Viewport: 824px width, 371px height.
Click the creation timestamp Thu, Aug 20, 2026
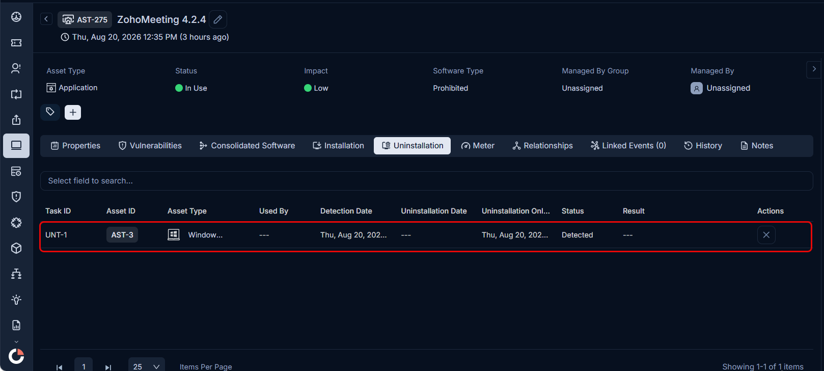tap(145, 37)
